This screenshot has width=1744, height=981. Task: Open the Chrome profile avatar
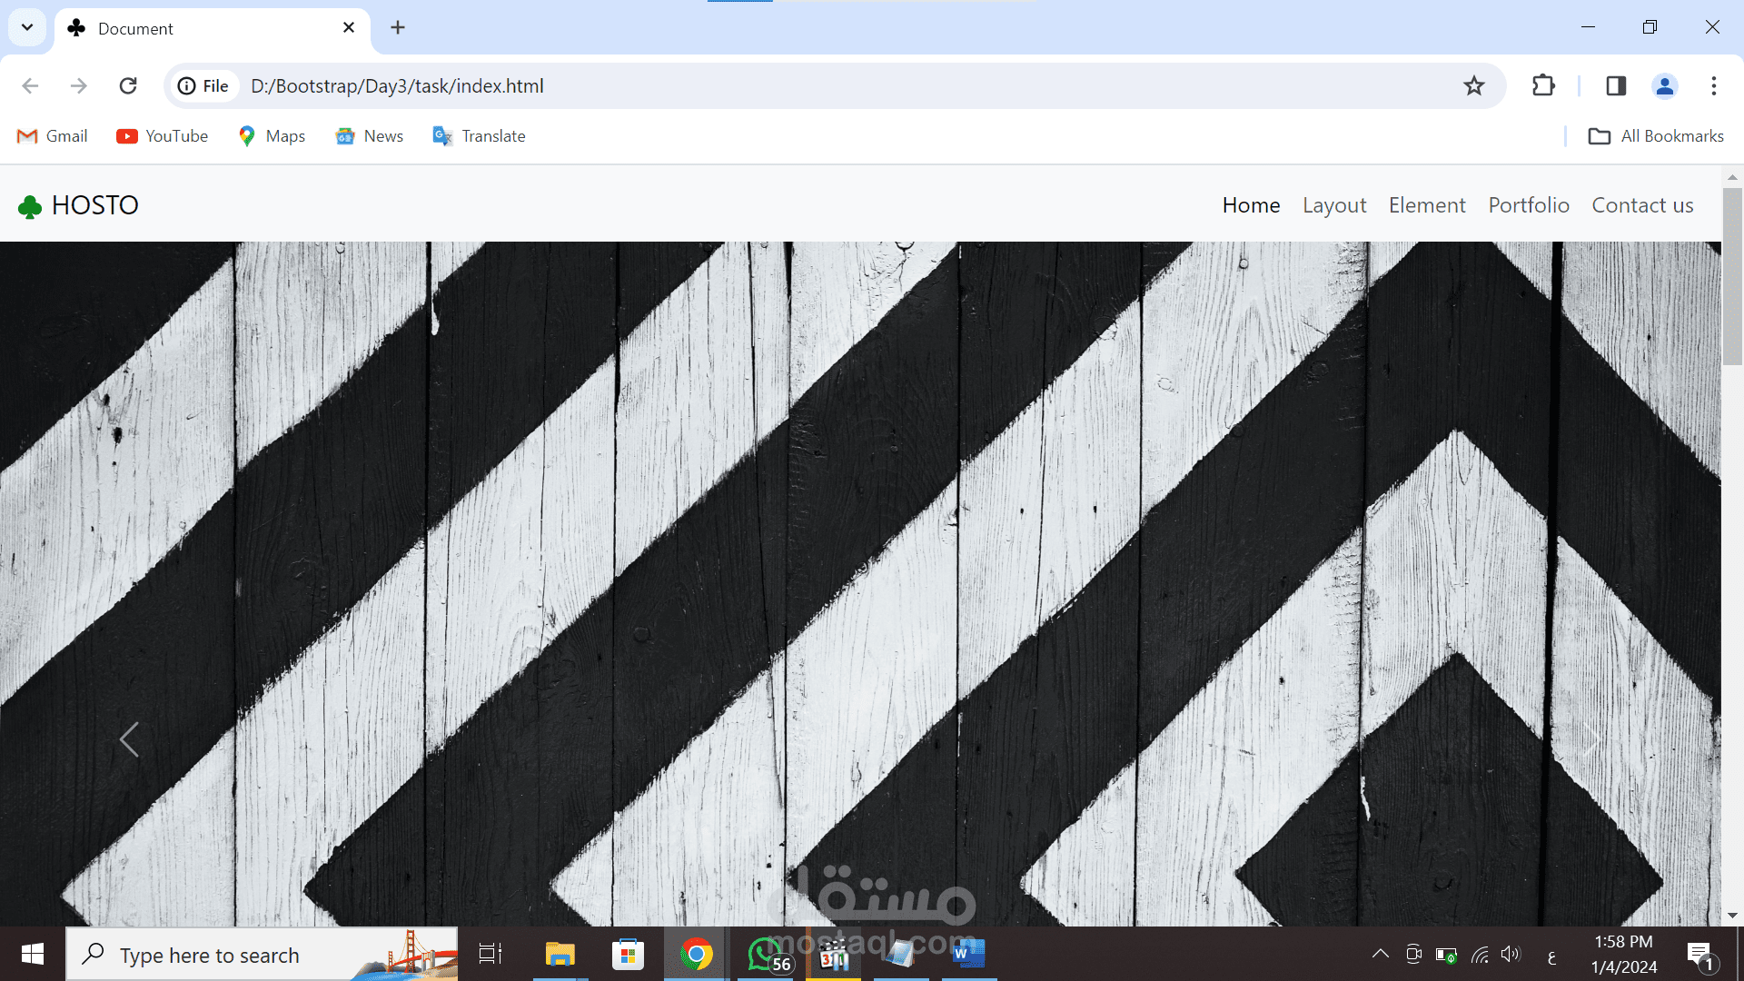1664,85
